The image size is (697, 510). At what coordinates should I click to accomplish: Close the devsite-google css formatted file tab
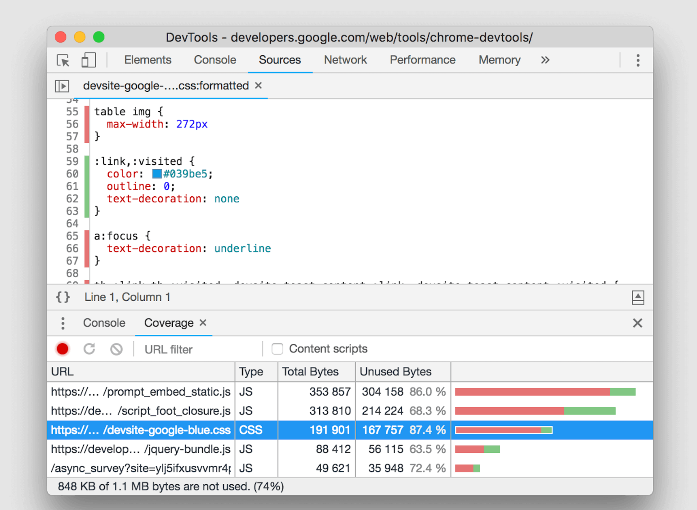click(x=259, y=86)
